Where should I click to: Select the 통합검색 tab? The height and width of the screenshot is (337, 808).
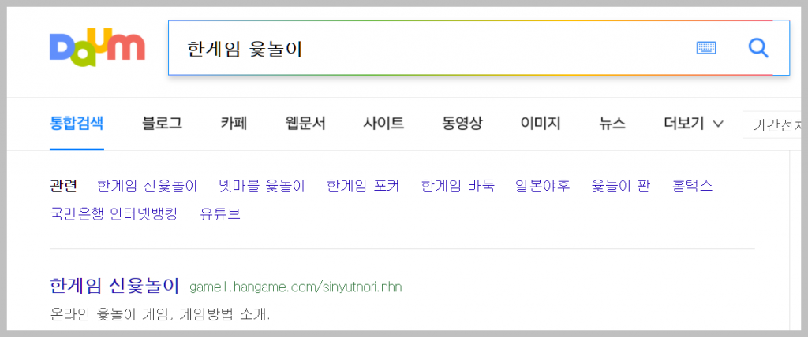point(77,124)
